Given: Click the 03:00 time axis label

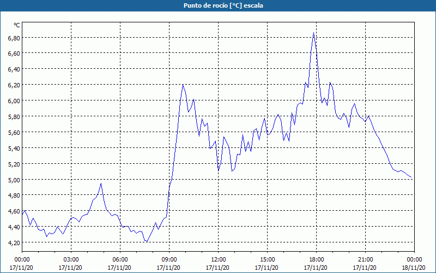Looking at the screenshot, I should pos(71,260).
